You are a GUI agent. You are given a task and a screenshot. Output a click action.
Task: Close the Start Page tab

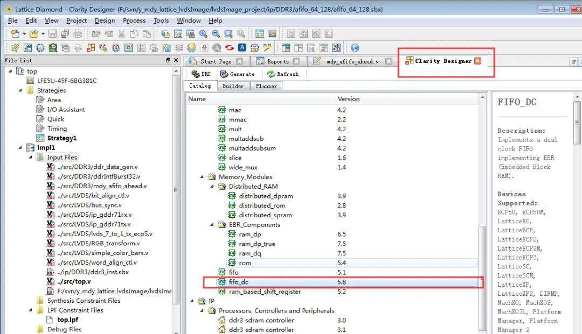(x=239, y=61)
